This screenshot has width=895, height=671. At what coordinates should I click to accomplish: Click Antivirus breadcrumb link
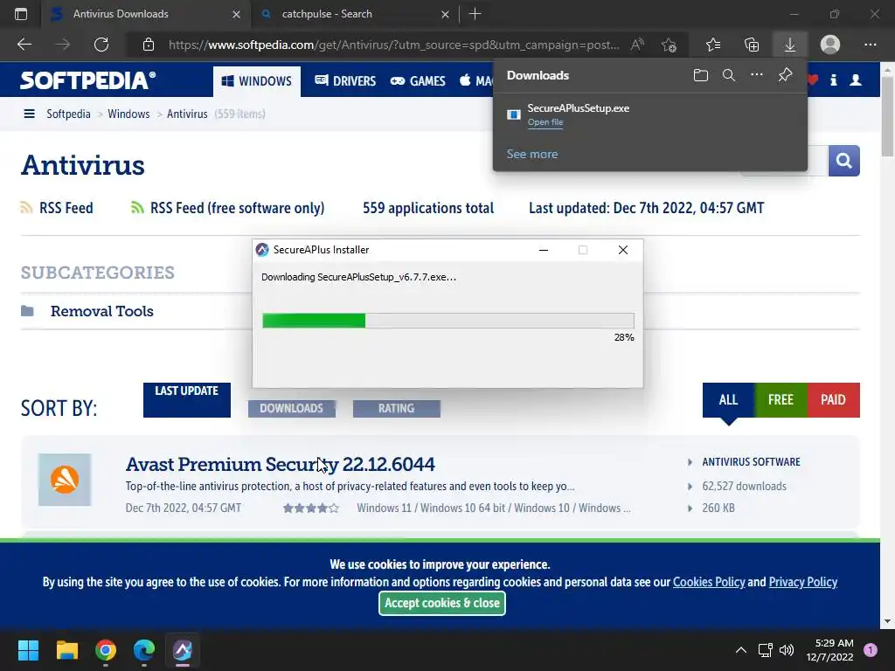pyautogui.click(x=187, y=114)
